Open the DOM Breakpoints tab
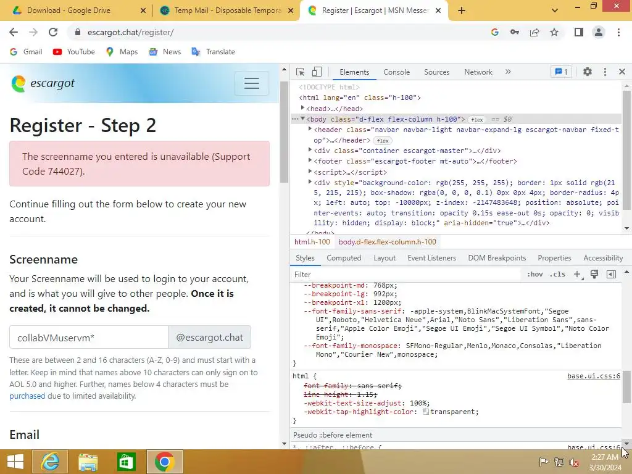Screen dimensions: 632x474 (x=497, y=258)
